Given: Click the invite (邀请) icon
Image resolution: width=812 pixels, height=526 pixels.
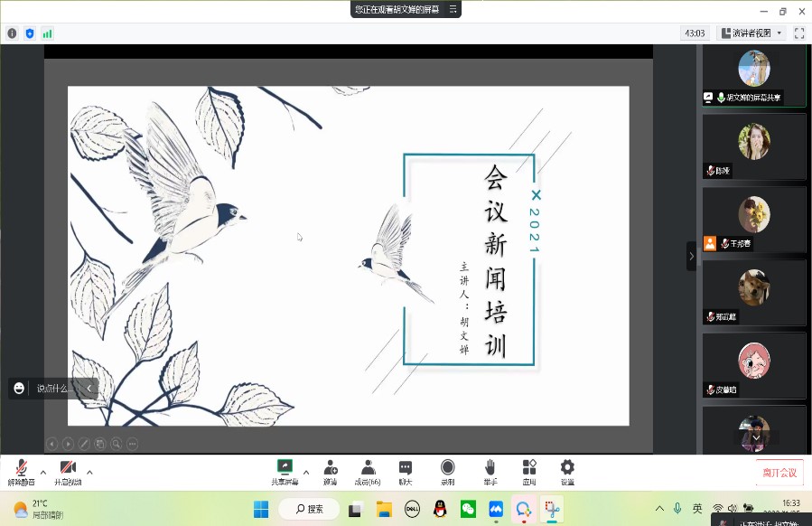Looking at the screenshot, I should (331, 471).
